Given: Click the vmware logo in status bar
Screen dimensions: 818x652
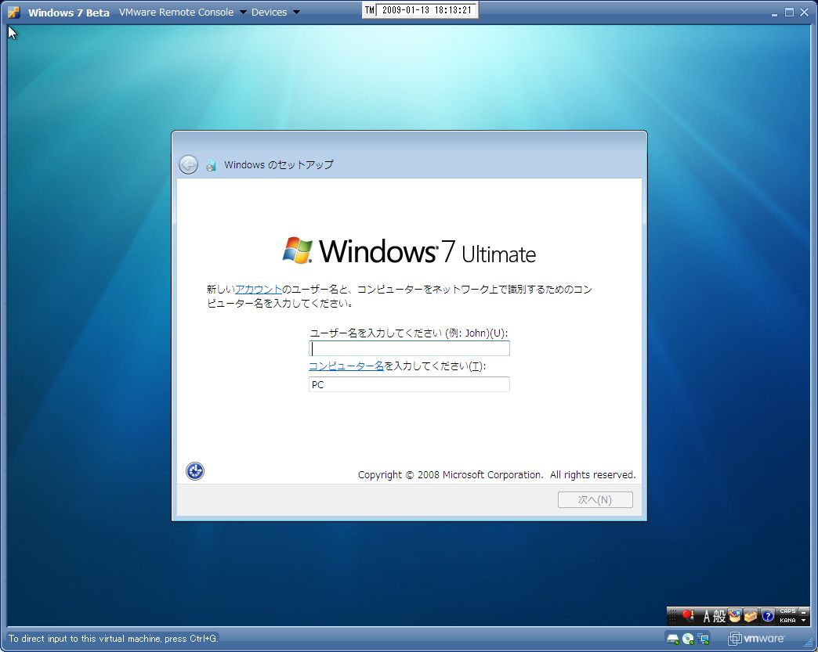Looking at the screenshot, I should tap(756, 639).
